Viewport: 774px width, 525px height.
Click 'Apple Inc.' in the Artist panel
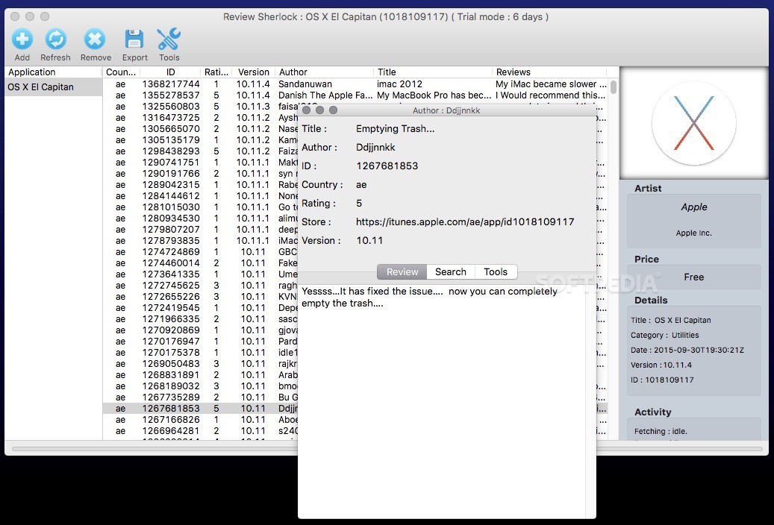click(693, 233)
